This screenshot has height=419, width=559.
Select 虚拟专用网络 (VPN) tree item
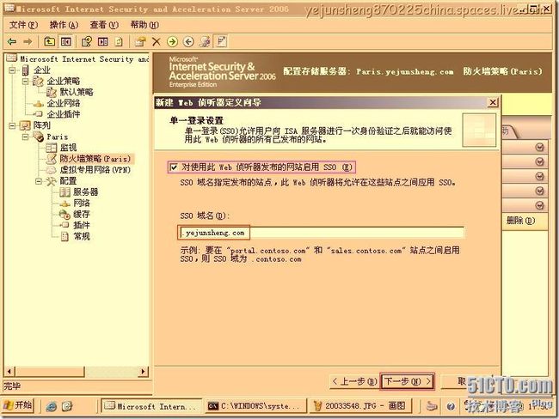[95, 170]
